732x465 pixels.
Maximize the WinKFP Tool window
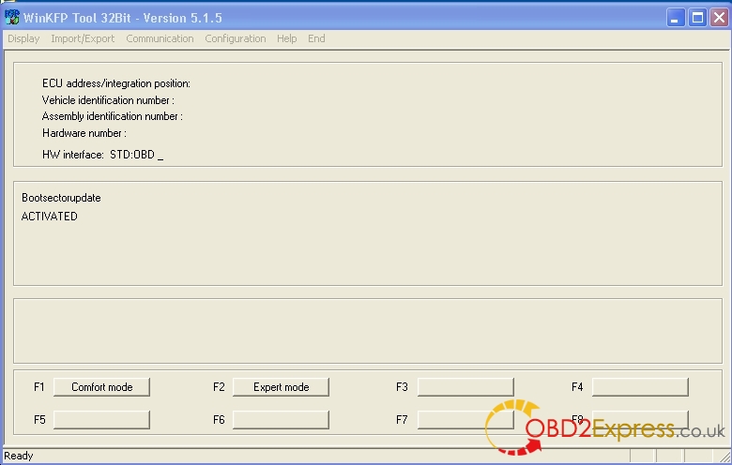[697, 17]
